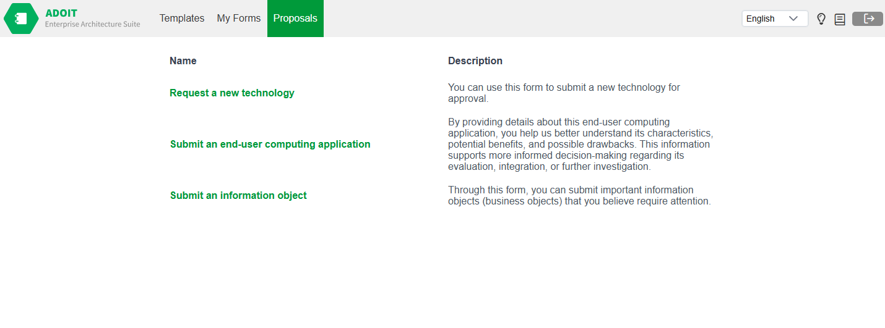Click the Enterprise Architecture Suite subtitle
The width and height of the screenshot is (885, 328).
(x=93, y=25)
